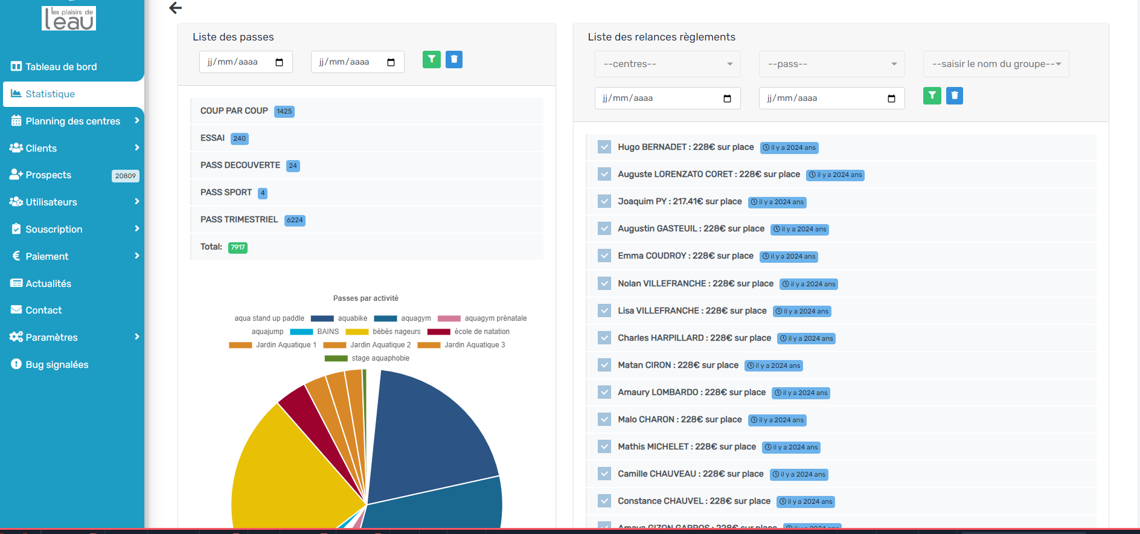Open calendar picker of second relances date field
1140x534 pixels.
[891, 98]
